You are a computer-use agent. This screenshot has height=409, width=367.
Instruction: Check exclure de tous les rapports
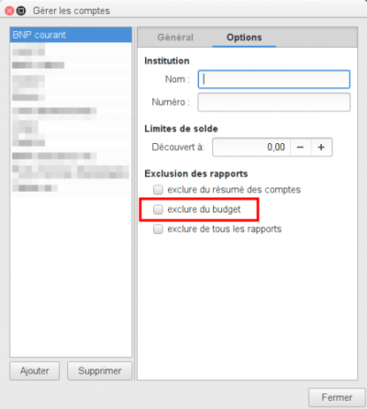pyautogui.click(x=158, y=229)
